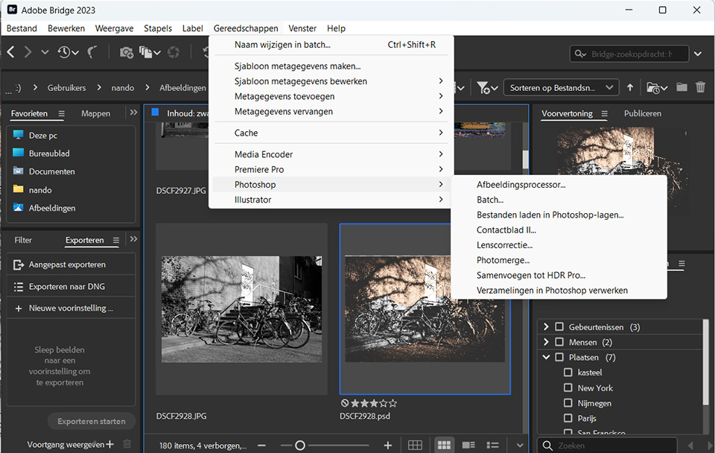This screenshot has width=715, height=453.
Task: Expand the Gebeurtenissen keyword group
Action: [546, 327]
